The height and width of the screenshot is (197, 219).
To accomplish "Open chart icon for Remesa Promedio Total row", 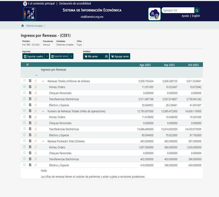I will point(36,141).
